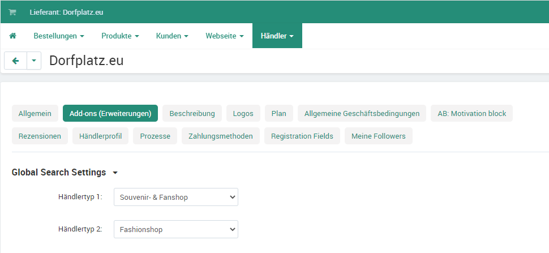The image size is (549, 253).
Task: Open dropdown next to back arrow
Action: (x=34, y=61)
